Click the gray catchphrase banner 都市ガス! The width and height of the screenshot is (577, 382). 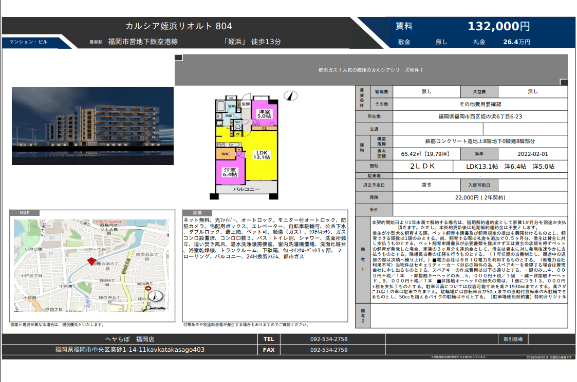click(x=371, y=70)
